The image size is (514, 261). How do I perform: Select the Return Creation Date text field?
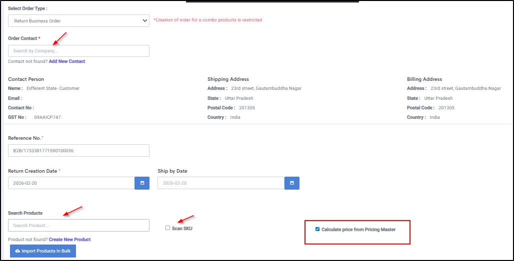tap(71, 183)
